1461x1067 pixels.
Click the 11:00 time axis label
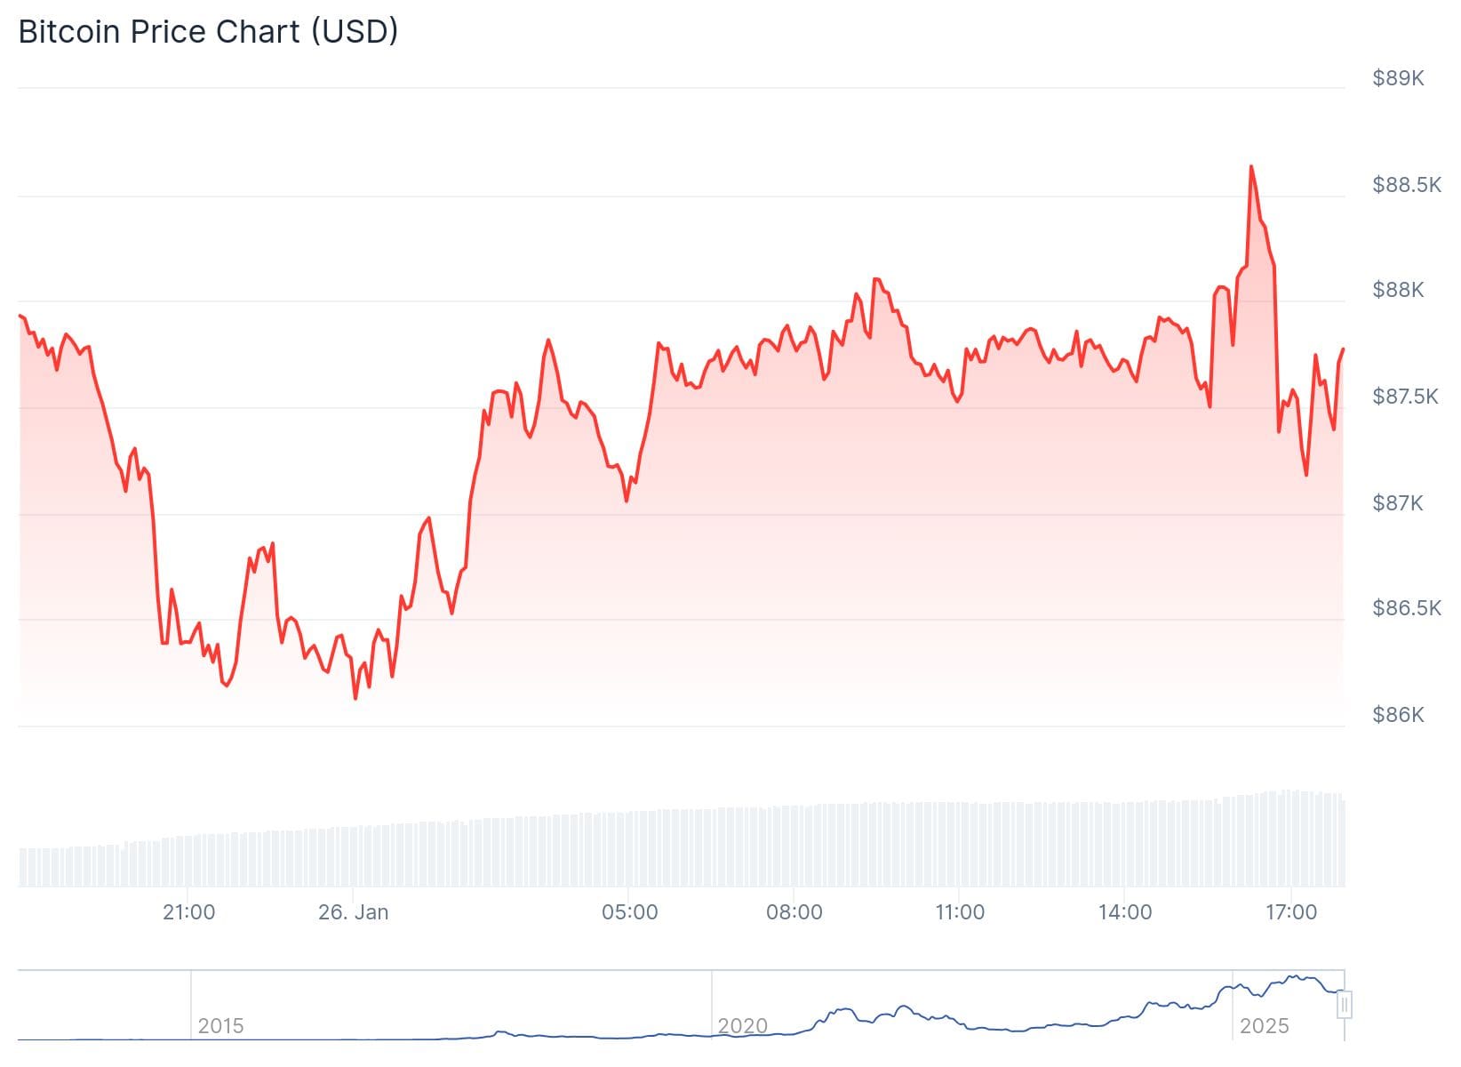point(960,912)
